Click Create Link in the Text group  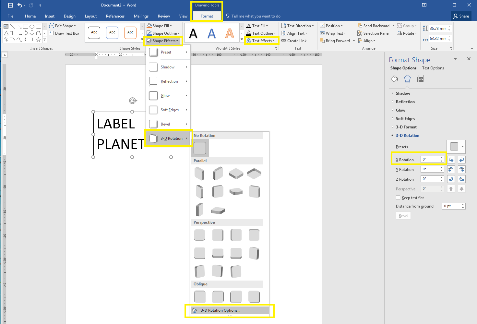click(x=294, y=41)
